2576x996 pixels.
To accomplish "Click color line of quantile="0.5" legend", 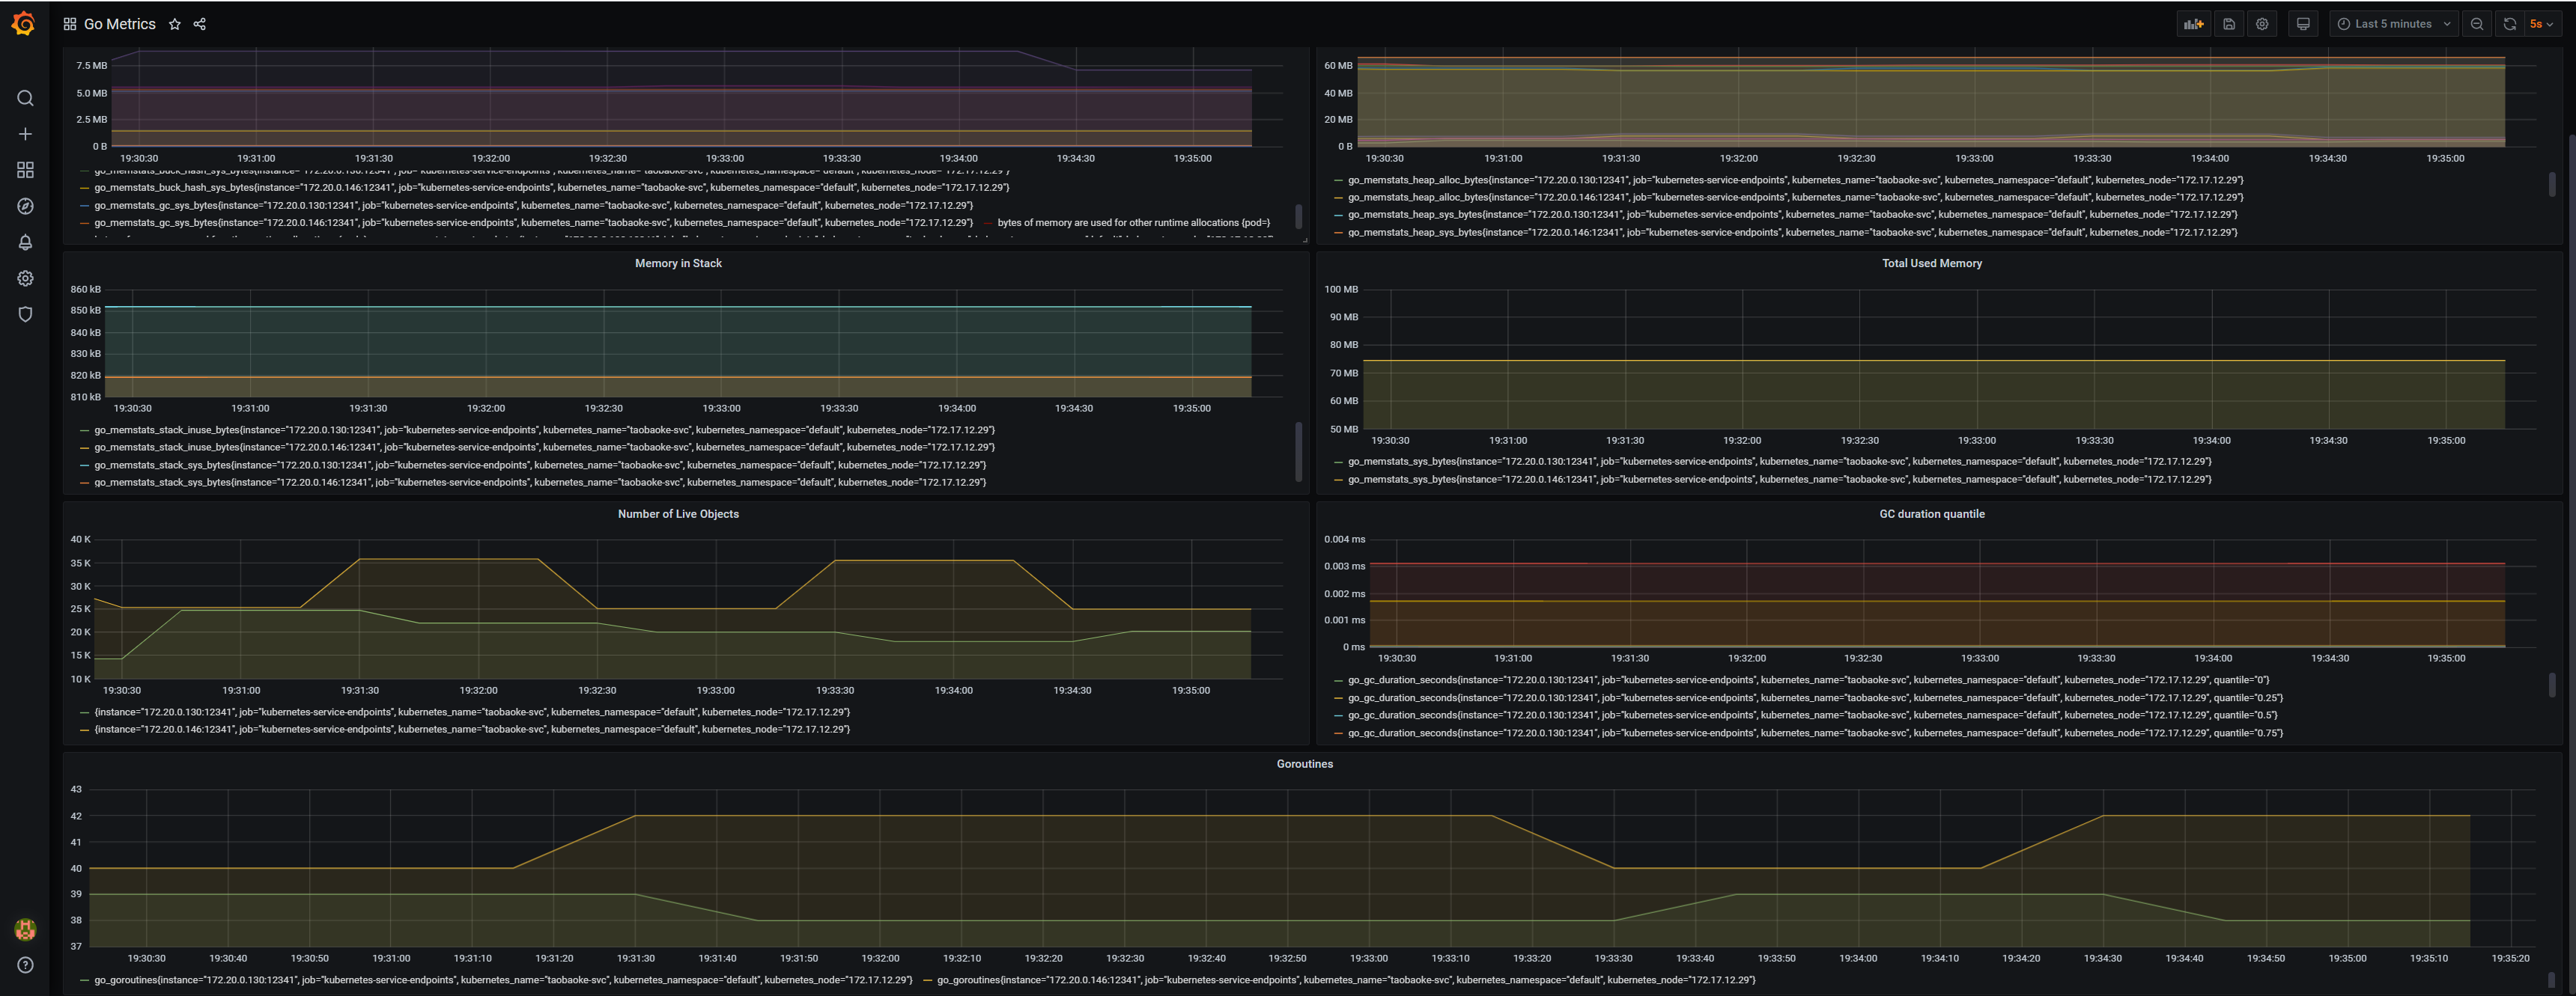I will pos(1338,715).
